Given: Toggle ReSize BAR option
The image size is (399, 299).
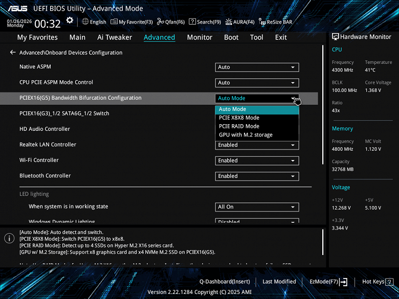Looking at the screenshot, I should (275, 22).
